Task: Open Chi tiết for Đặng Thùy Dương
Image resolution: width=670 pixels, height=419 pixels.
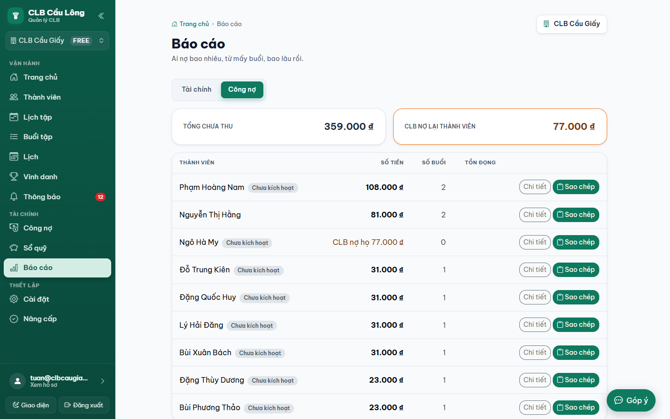Action: [535, 380]
